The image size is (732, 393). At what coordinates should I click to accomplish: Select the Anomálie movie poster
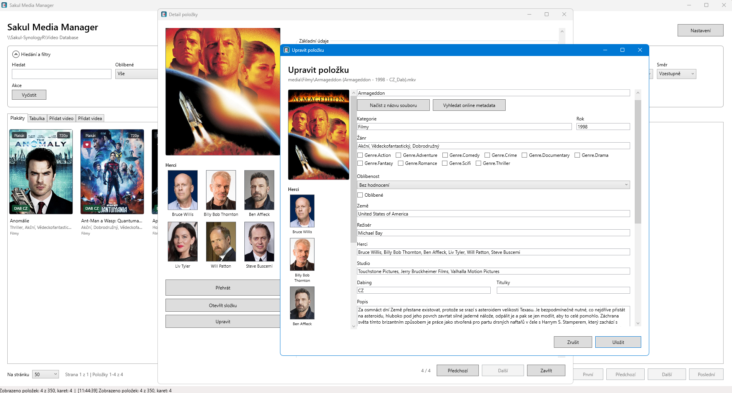41,172
